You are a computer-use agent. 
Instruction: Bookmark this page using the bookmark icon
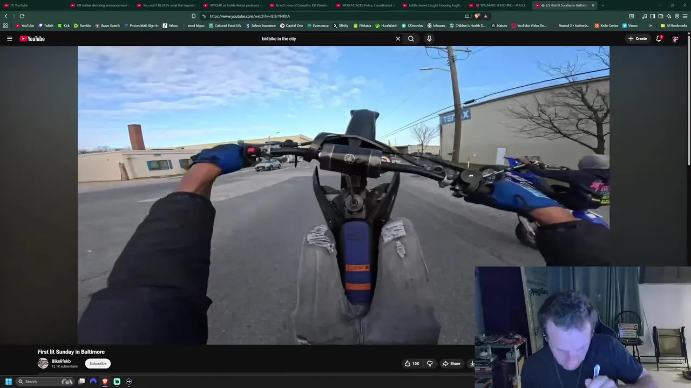(193, 16)
